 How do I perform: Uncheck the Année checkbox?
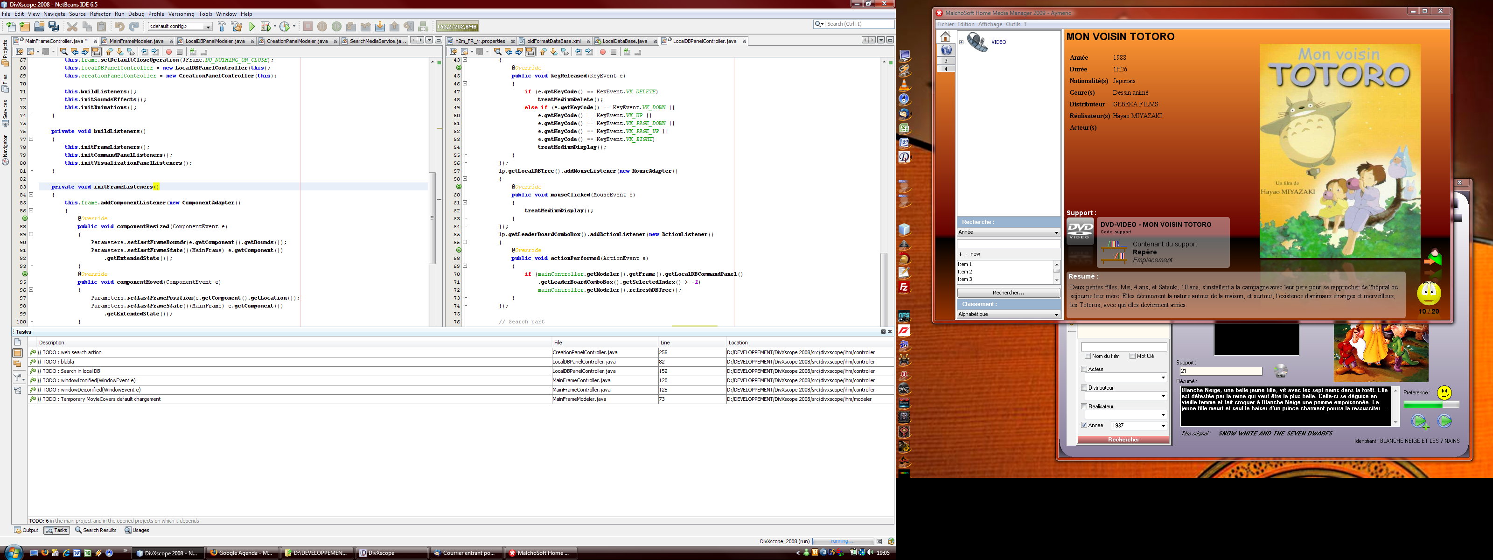1084,425
